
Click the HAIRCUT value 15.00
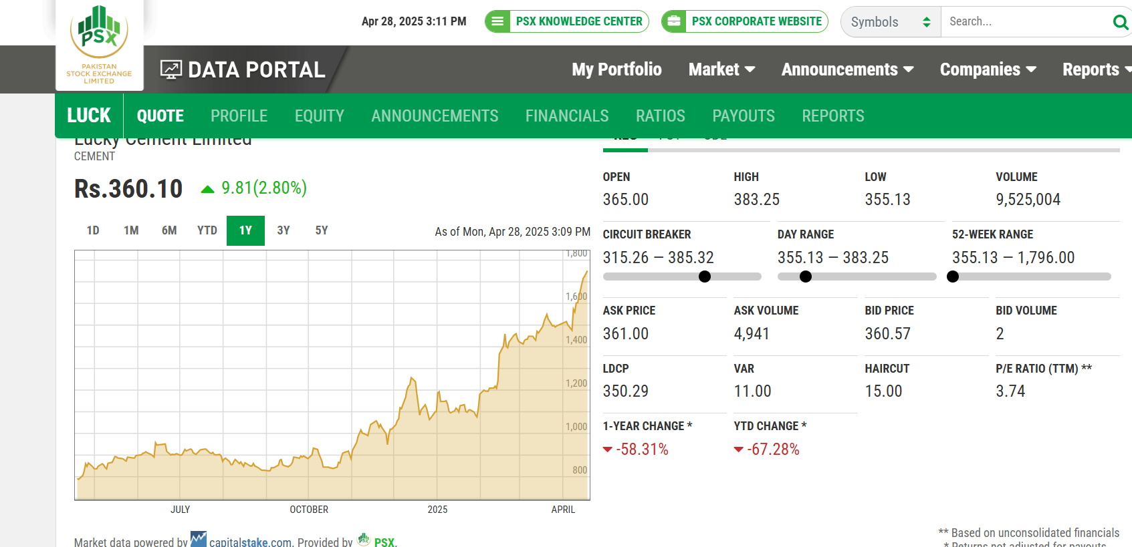[x=883, y=391]
